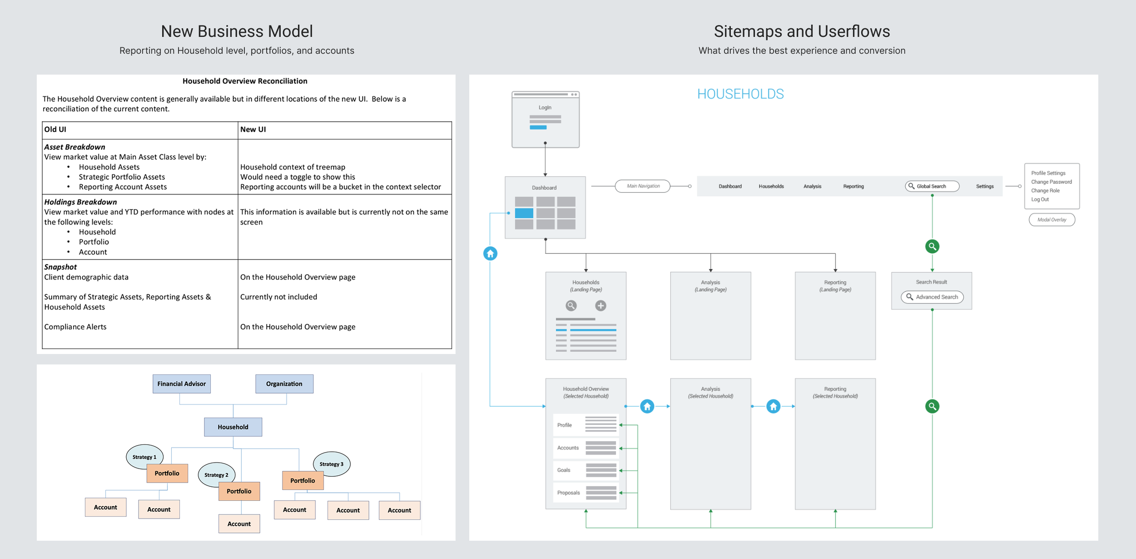Image resolution: width=1136 pixels, height=559 pixels.
Task: Open the Analysis (Selected Household) wireframe
Action: [710, 444]
